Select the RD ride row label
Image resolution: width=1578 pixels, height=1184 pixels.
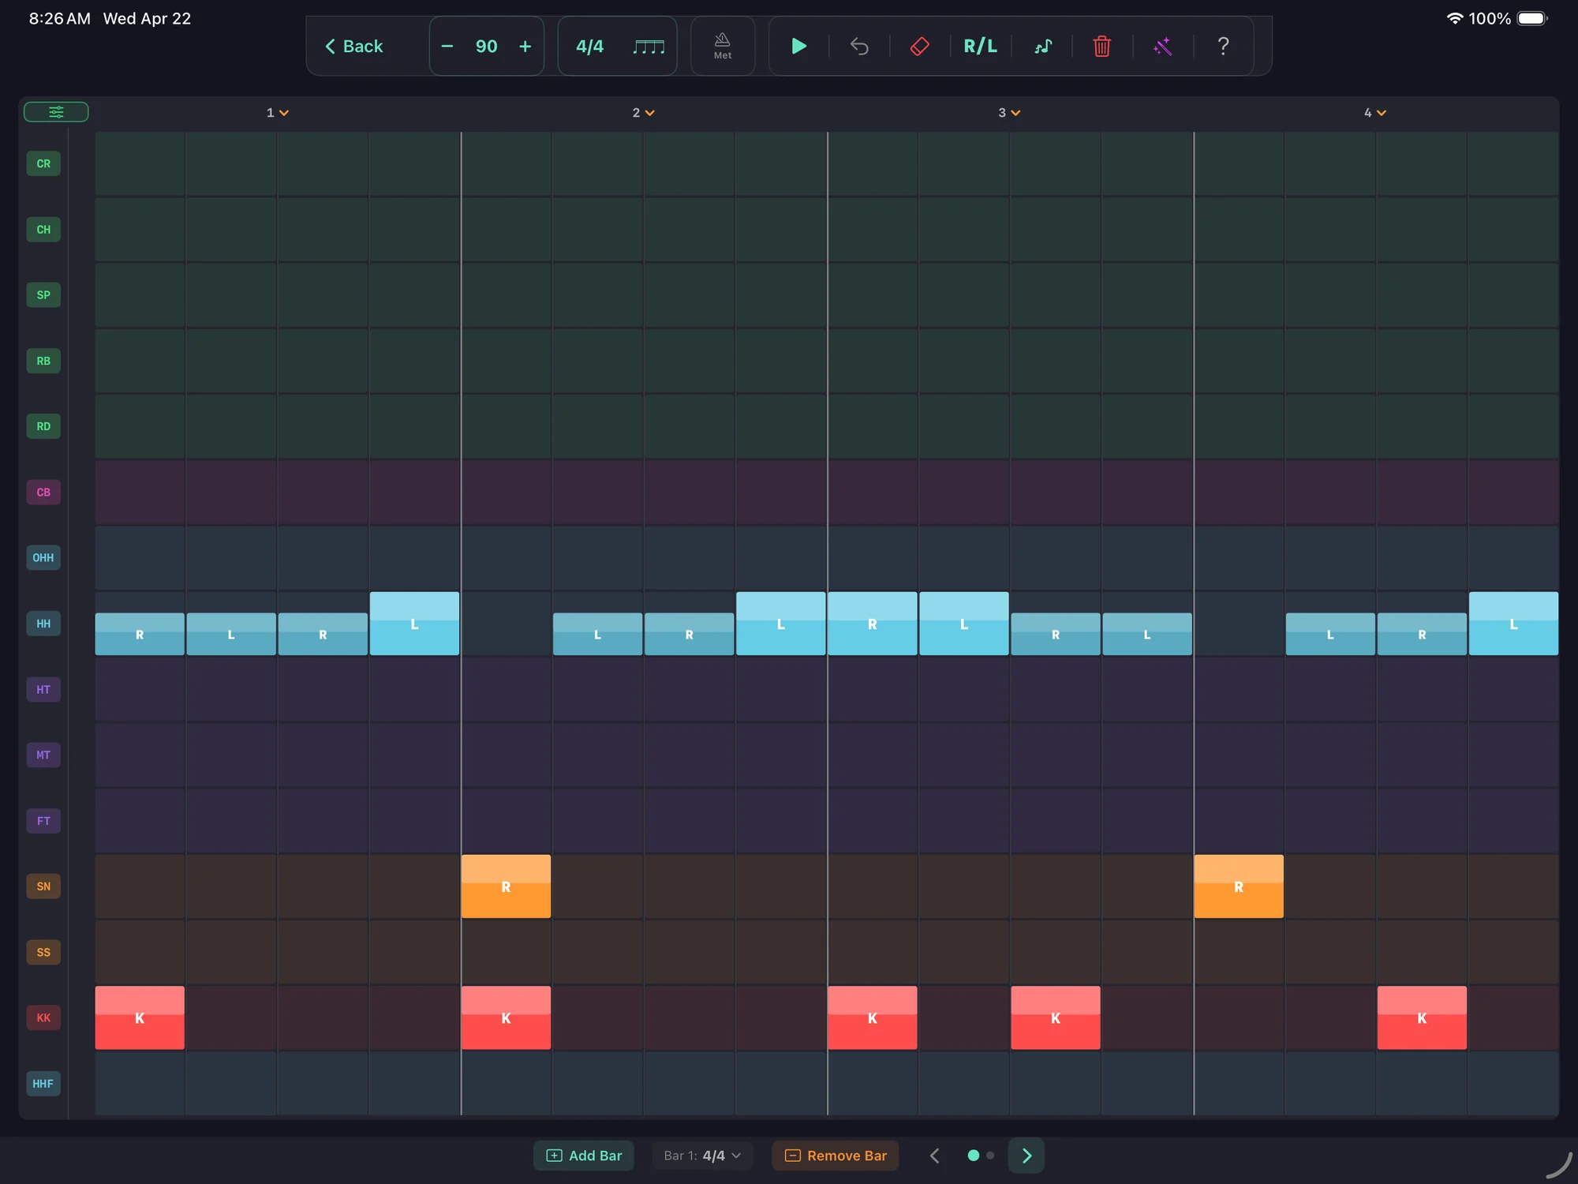coord(43,426)
